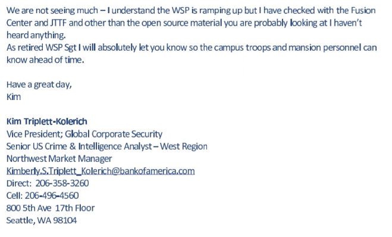Viewport: 392px width, 237px height.
Task: Click the word 'JTTF' in the second line
Action: (58, 23)
